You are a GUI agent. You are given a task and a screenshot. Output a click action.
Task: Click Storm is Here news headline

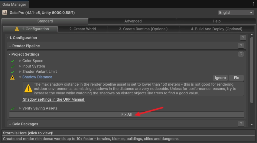pos(28,133)
